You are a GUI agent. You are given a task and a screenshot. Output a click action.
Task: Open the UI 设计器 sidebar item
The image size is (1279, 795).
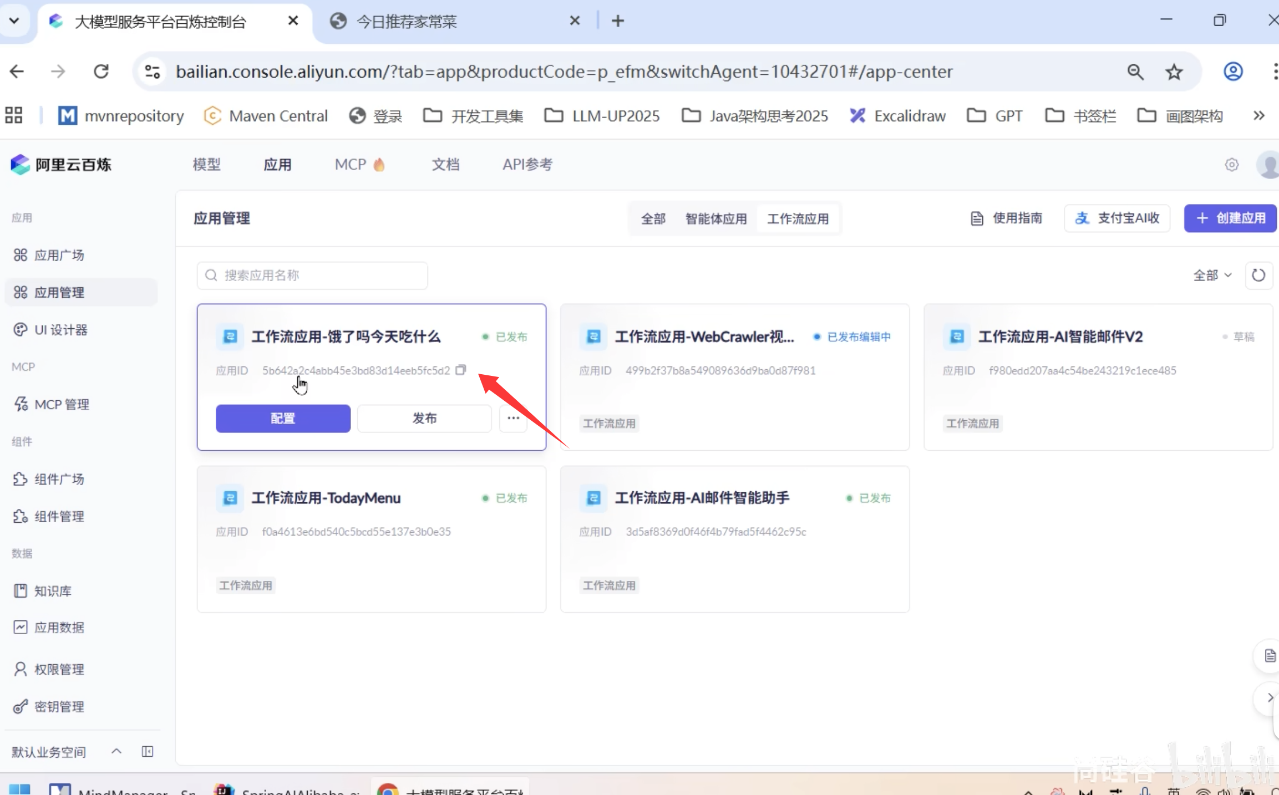click(60, 330)
